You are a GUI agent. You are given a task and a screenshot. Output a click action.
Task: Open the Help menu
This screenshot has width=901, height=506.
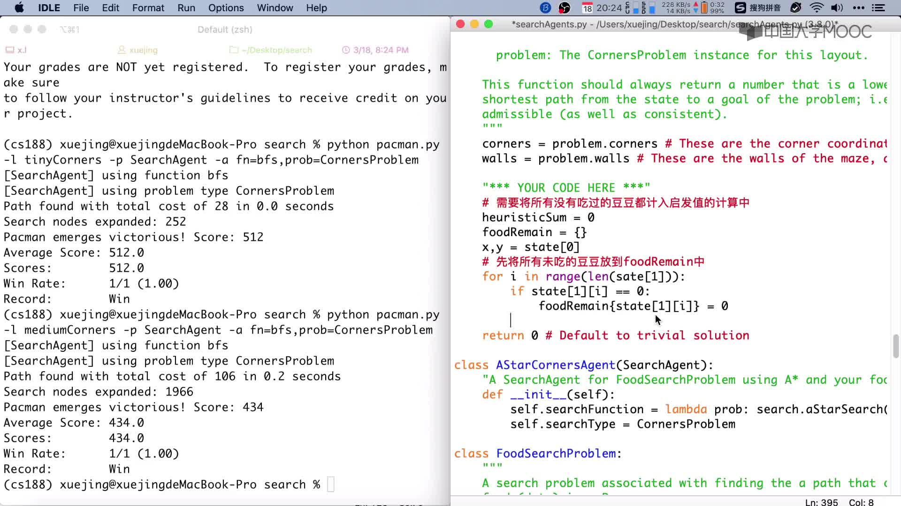click(x=316, y=8)
